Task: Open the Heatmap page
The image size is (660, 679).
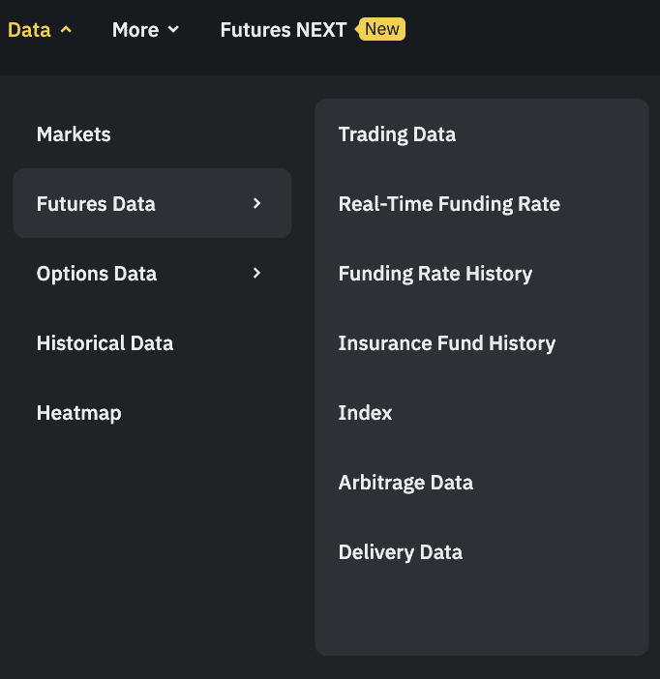Action: tap(78, 413)
